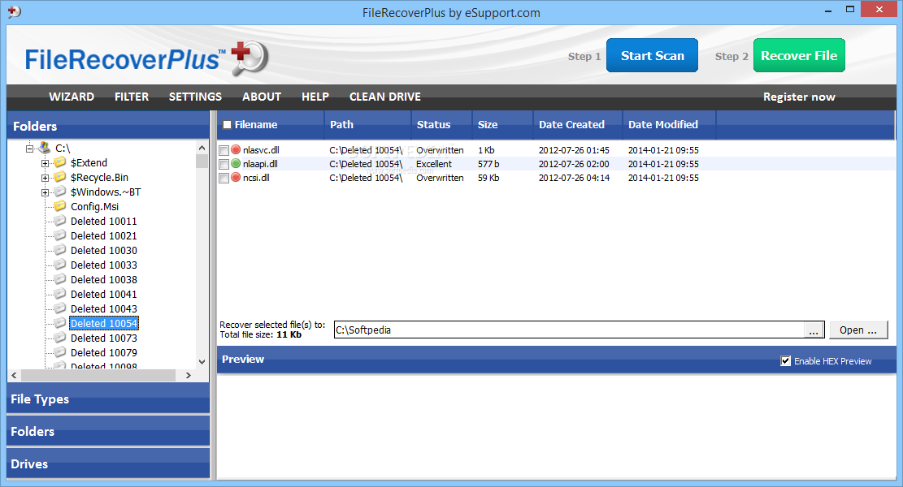This screenshot has width=903, height=487.
Task: Click the red status icon of ncsi.dll
Action: (236, 178)
